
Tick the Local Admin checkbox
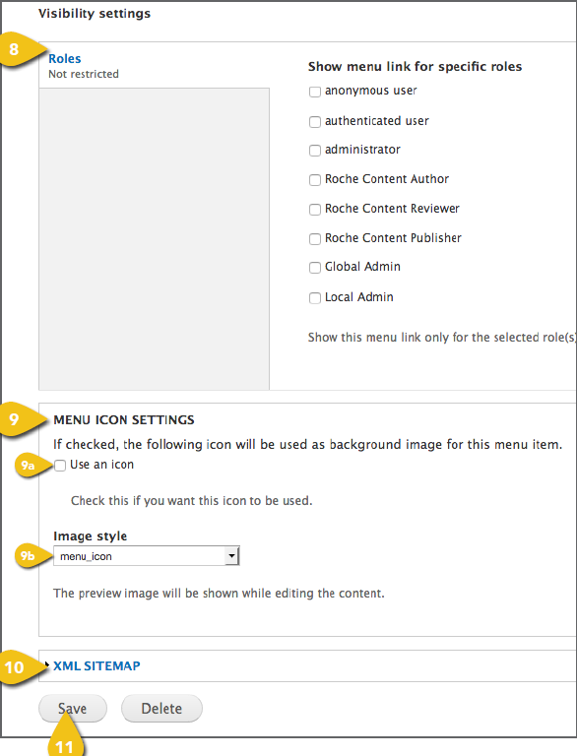[x=314, y=298]
